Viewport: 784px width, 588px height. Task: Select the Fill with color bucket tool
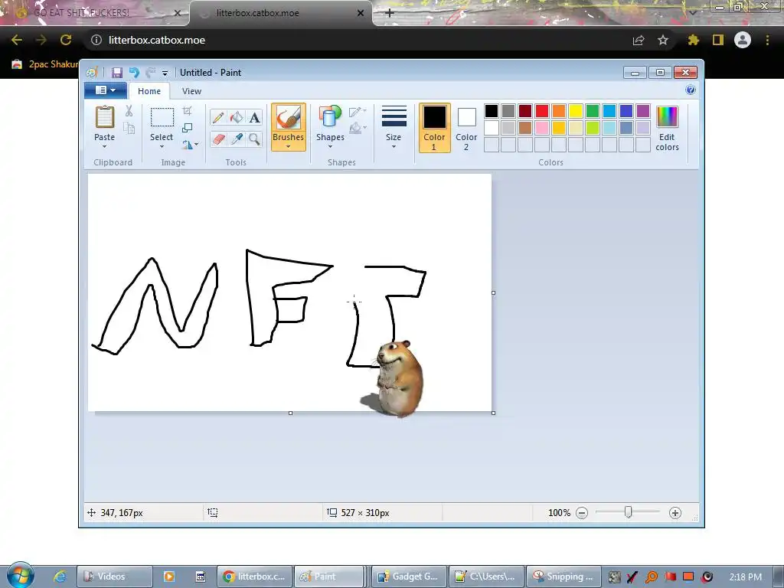click(x=236, y=117)
